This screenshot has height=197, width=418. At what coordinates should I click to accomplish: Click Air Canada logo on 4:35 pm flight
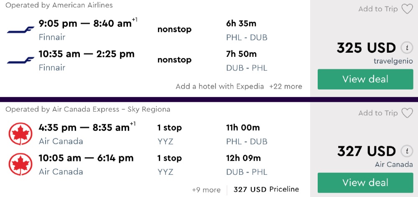tap(20, 134)
